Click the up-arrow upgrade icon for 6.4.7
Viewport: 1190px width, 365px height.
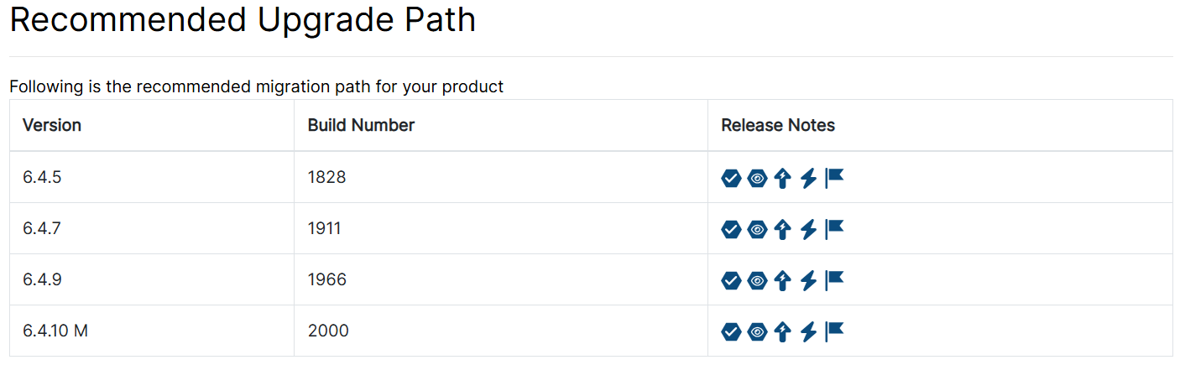783,229
